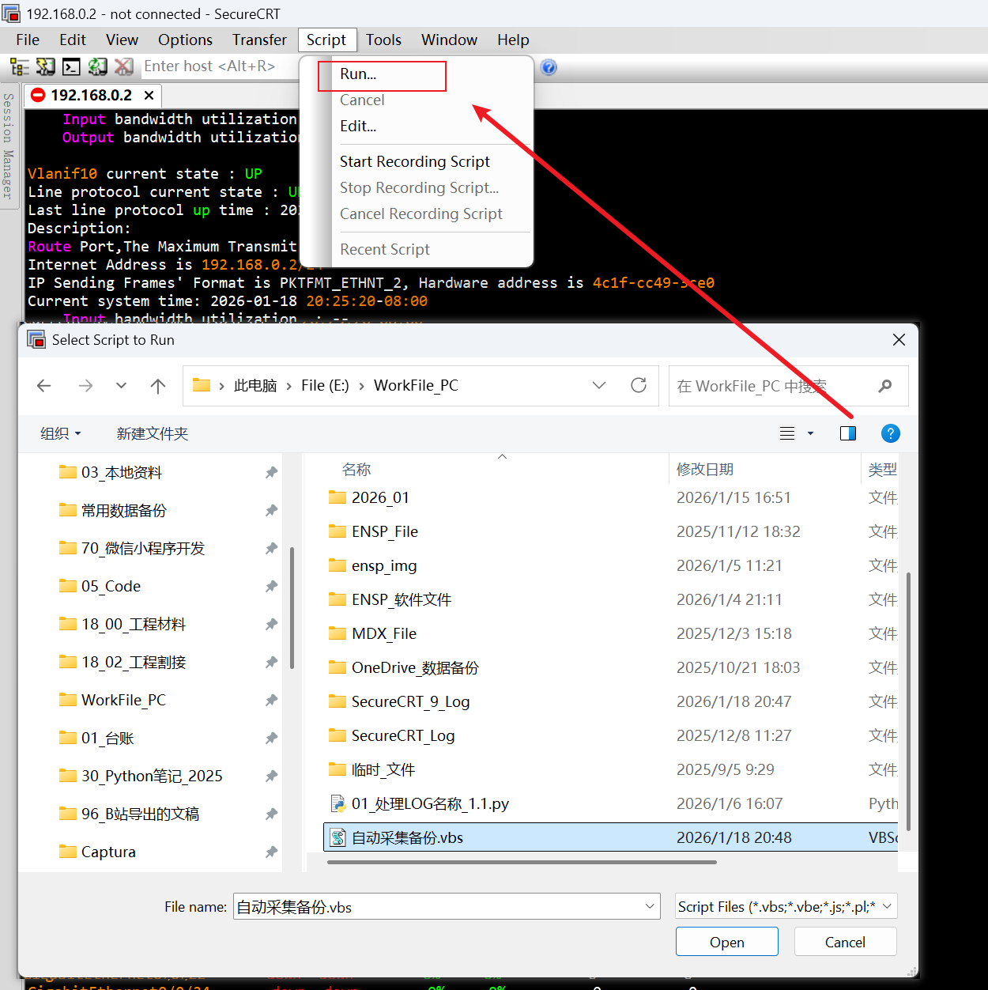
Task: Click the Enter host input field
Action: [218, 66]
